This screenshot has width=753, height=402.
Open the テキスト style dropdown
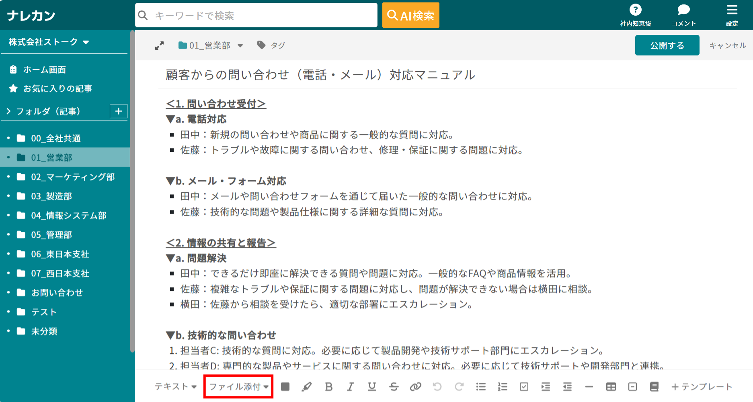(x=175, y=386)
